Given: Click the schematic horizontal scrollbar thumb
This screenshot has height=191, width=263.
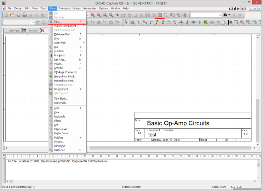Looking at the screenshot, I should (170, 148).
